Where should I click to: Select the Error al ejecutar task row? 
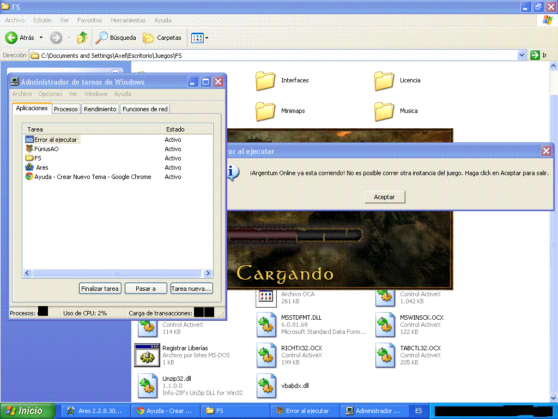pyautogui.click(x=118, y=140)
